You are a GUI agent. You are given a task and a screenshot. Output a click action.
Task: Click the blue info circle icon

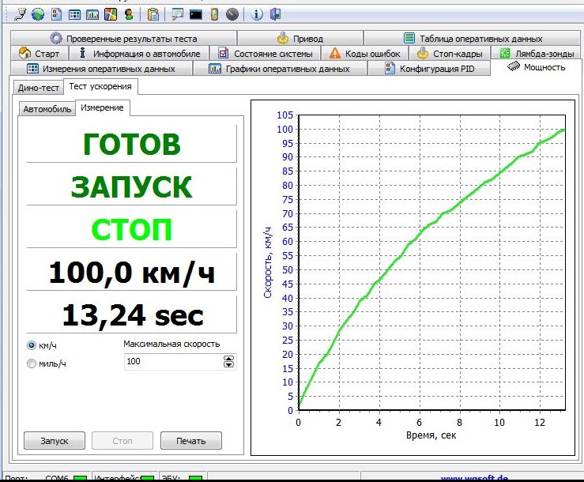click(257, 14)
